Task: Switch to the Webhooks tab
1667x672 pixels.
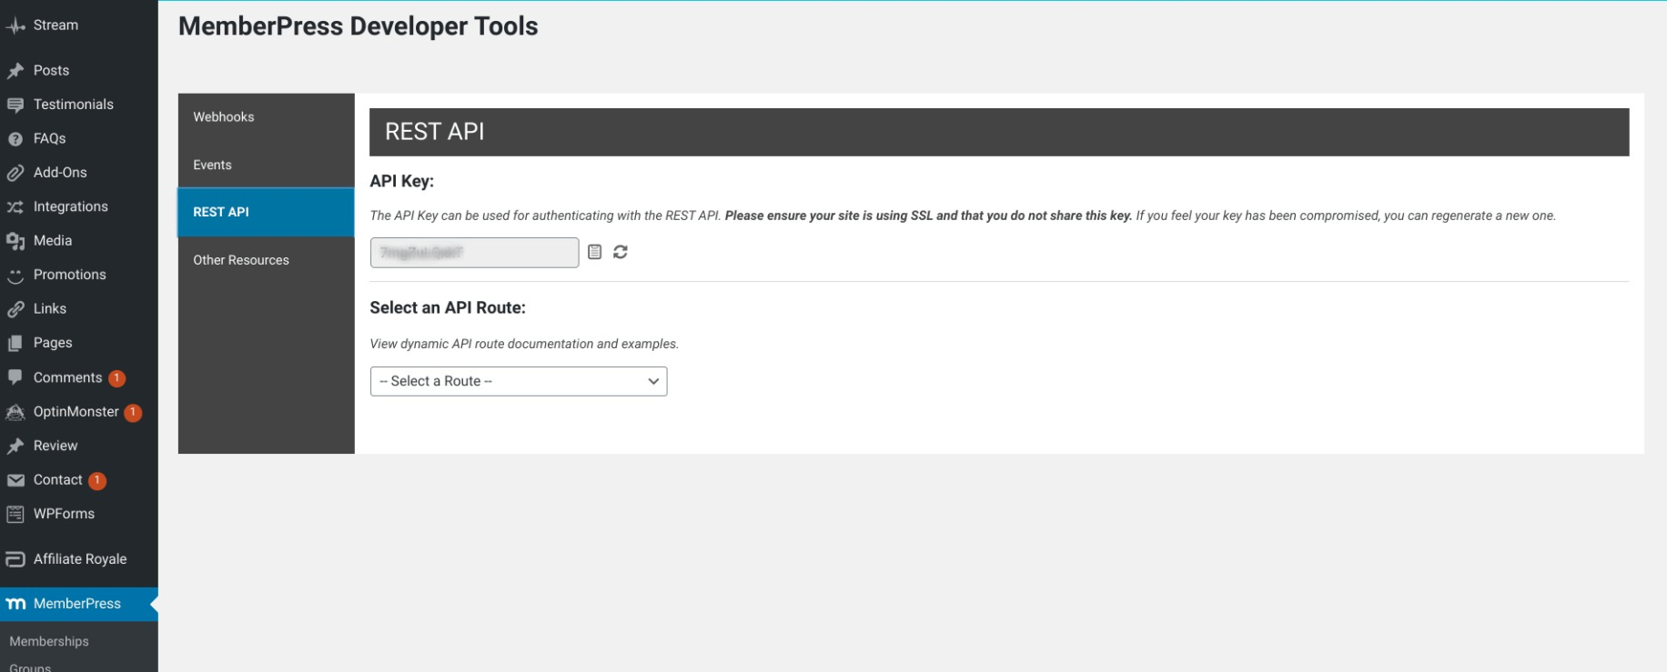Action: (266, 117)
